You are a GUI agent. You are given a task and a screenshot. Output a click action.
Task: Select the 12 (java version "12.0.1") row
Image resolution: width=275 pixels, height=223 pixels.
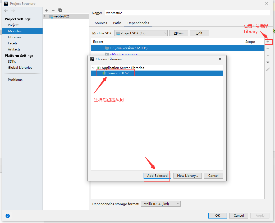177,48
